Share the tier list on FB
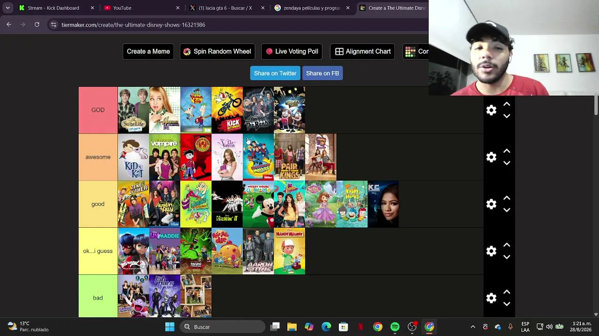This screenshot has width=599, height=336. (x=322, y=73)
